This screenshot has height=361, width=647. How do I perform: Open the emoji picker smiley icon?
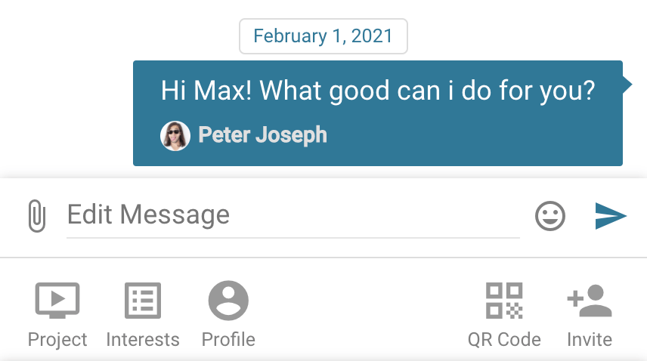pyautogui.click(x=550, y=216)
